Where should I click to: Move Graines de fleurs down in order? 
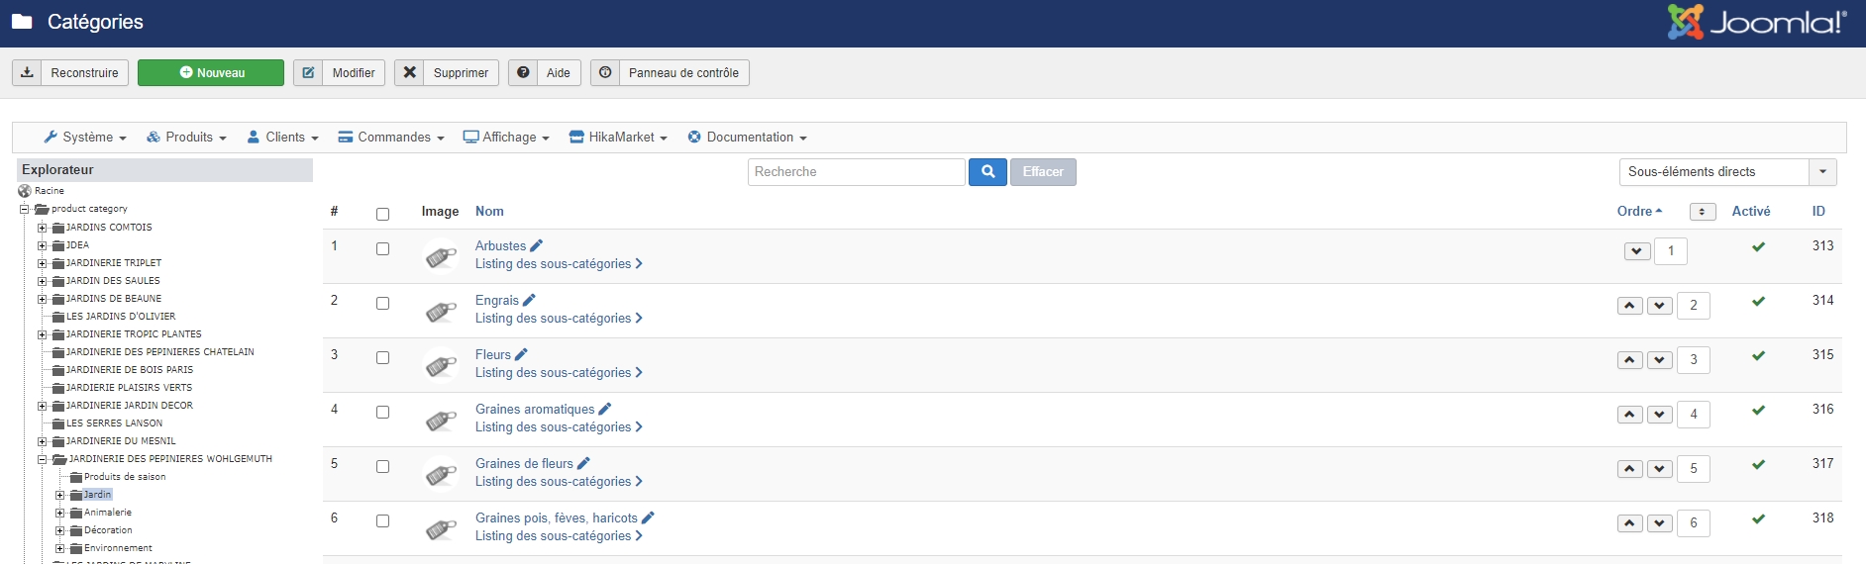[x=1660, y=469]
